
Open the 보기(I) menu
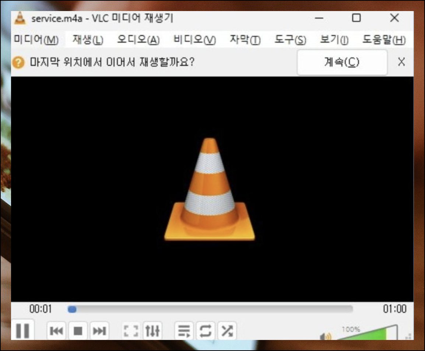334,40
